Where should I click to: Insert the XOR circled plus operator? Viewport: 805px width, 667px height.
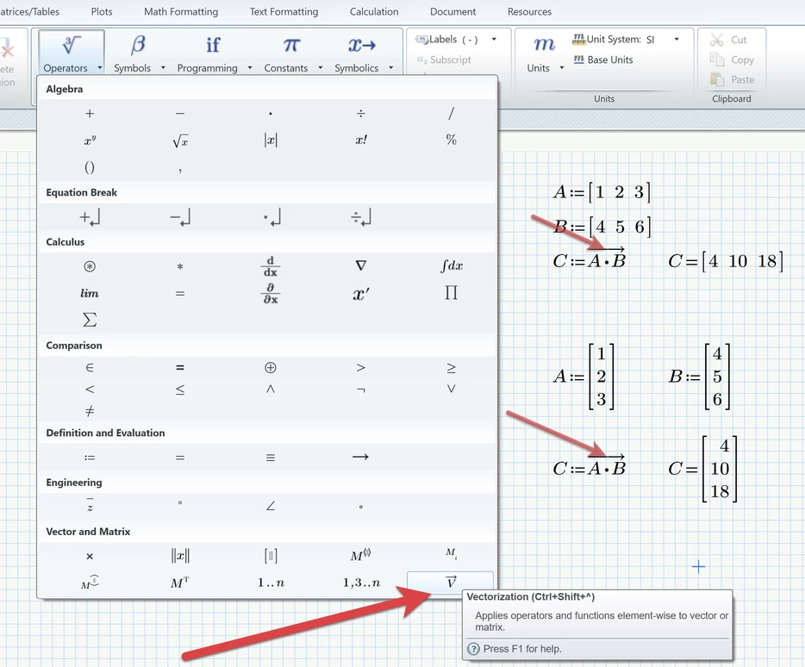coord(271,368)
